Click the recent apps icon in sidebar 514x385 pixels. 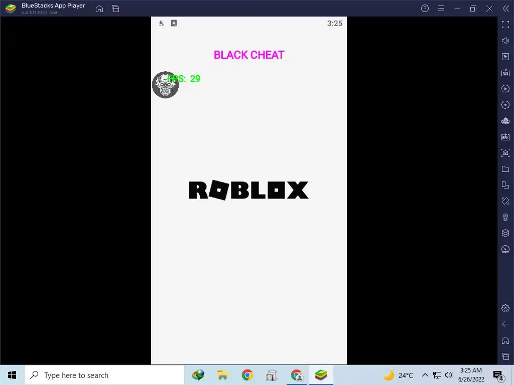point(505,356)
